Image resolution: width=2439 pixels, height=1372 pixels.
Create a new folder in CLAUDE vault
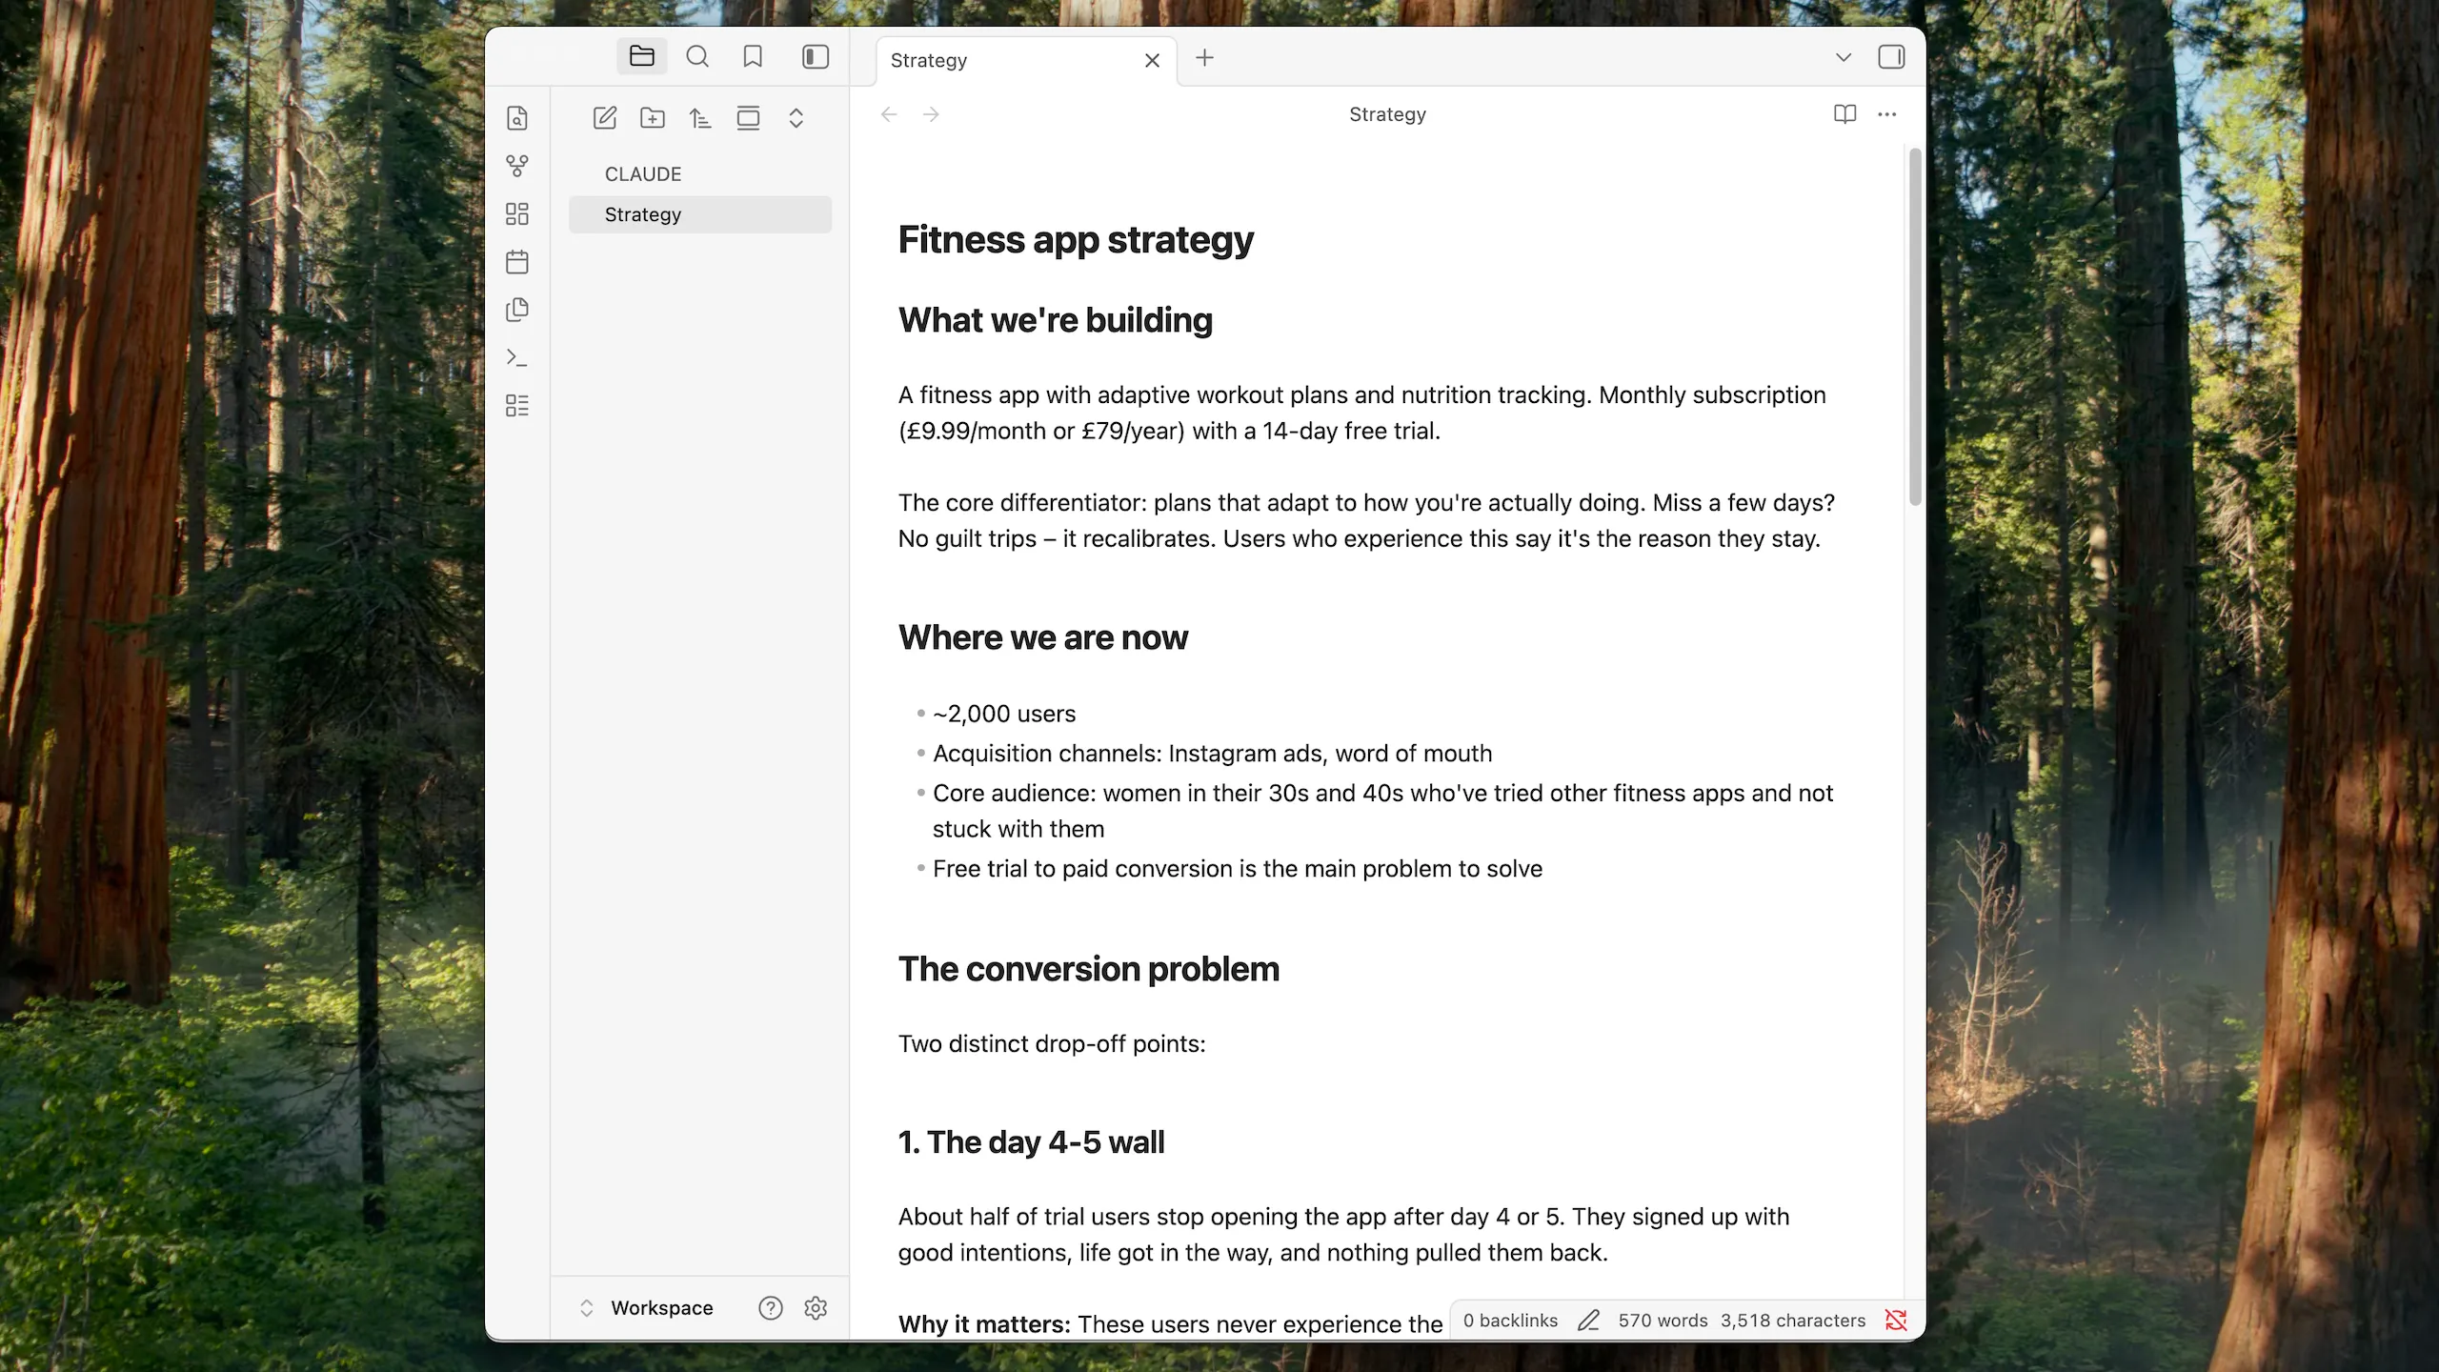tap(653, 117)
